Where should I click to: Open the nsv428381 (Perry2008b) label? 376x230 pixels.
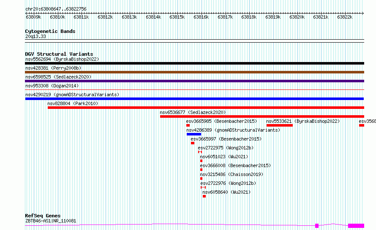coord(53,68)
